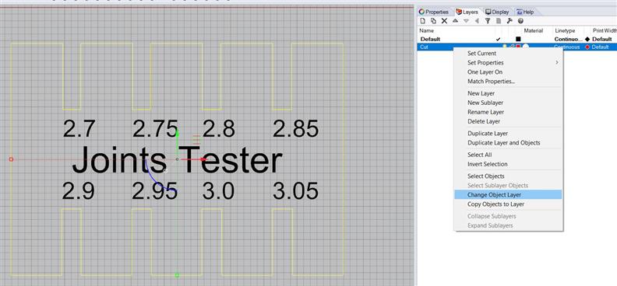Click the Default layer print width value
This screenshot has height=286, width=617.
click(x=601, y=39)
